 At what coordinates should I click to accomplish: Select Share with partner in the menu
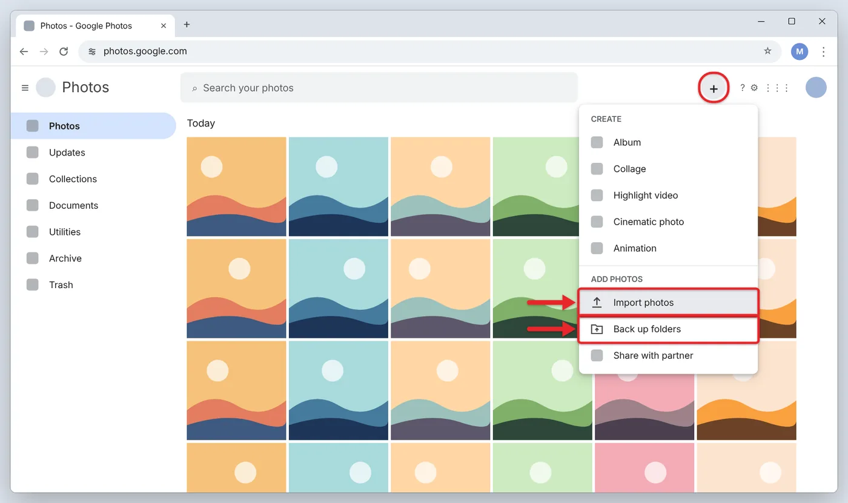tap(668, 355)
